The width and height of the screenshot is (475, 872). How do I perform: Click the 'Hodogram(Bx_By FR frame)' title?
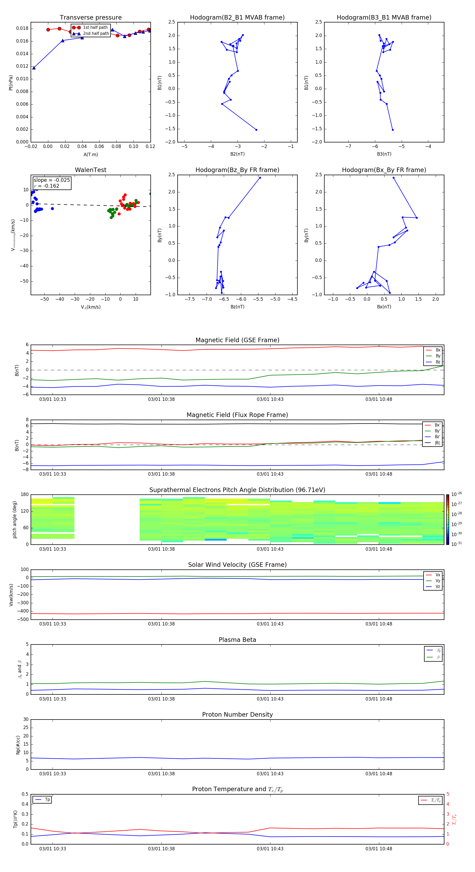(x=384, y=170)
